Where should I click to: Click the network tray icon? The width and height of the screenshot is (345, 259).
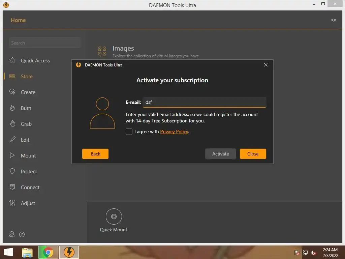[305, 252]
